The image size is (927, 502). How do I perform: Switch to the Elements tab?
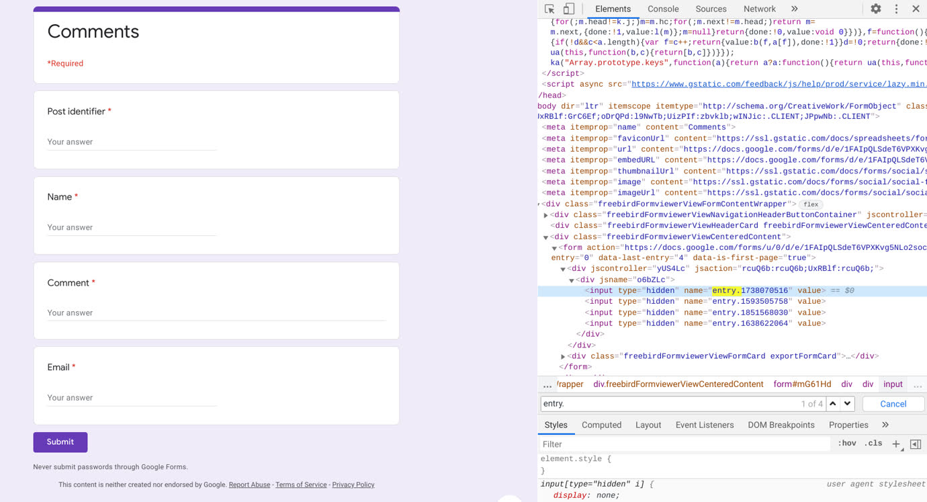tap(613, 9)
